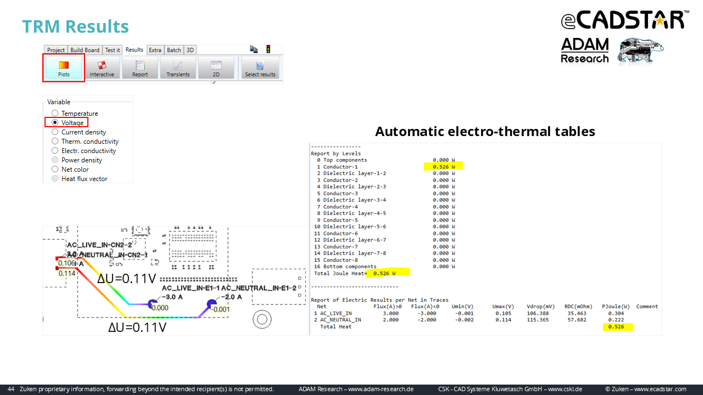Screen dimensions: 703x395
Task: Click the 'Report of Electric Results per Net in Traces' heading
Action: [380, 300]
